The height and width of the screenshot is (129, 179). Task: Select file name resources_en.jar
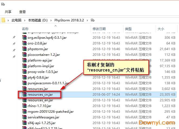tap(40, 100)
